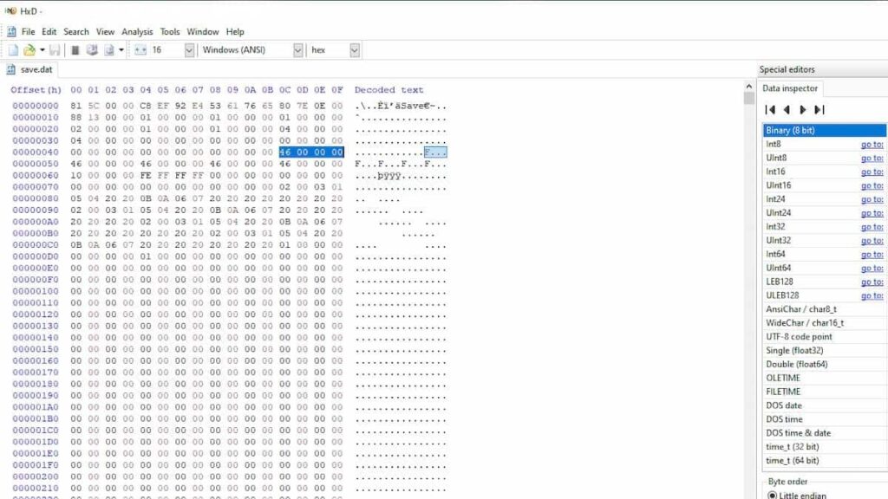Screen dimensions: 888x499
Task: Click 'go to:' link for Int32
Action: [872, 227]
